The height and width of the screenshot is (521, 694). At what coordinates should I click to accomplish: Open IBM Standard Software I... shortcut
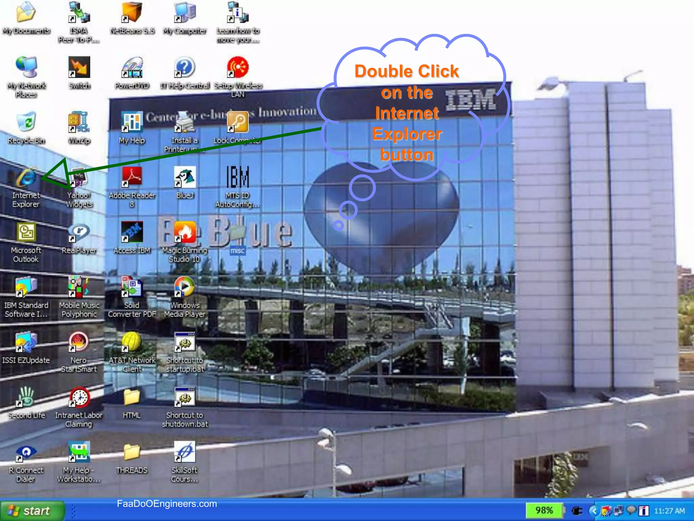(26, 287)
